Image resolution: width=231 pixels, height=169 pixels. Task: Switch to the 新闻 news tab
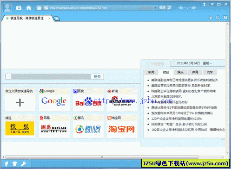151,72
